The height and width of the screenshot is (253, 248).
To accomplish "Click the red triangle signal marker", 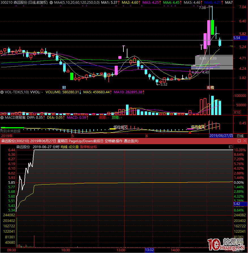I will click(190, 133).
